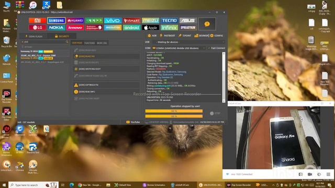Screen dimensions: 335x188
Task: Click the [ODIN] Read PIT button
Action: (106, 56)
